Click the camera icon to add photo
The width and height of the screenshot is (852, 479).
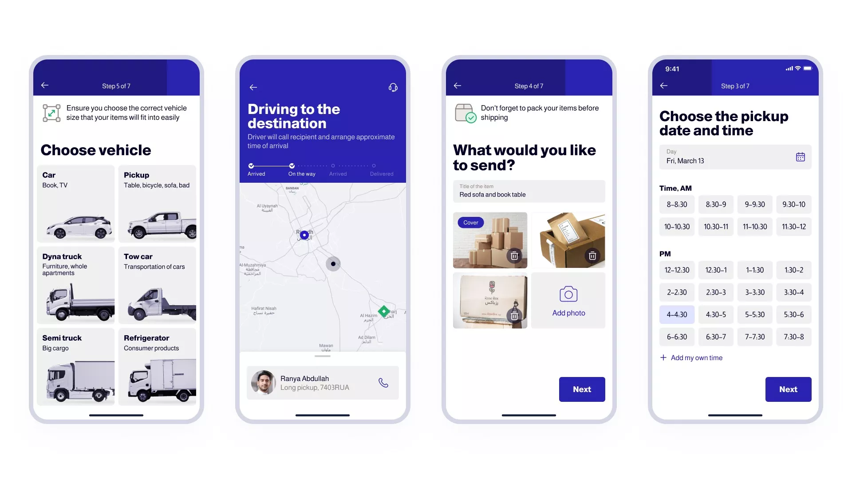567,294
